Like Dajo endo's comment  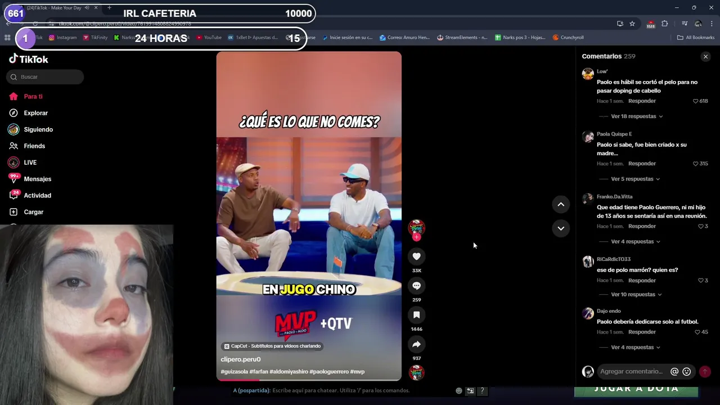click(697, 332)
